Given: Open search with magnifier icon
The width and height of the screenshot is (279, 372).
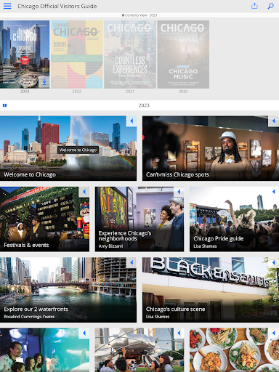Looking at the screenshot, I should click(x=270, y=6).
